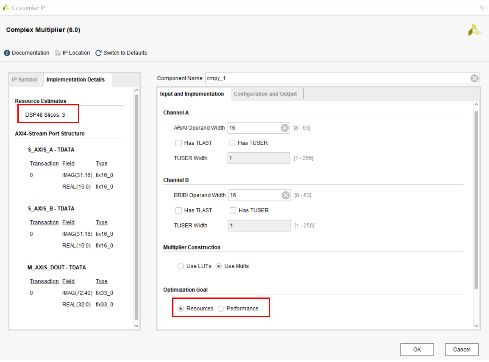Viewport: 489px width, 362px height.
Task: Confirm the dialog with OK
Action: click(x=417, y=349)
